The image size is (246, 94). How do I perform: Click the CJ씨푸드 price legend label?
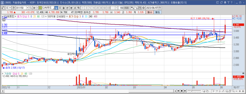tap(9, 16)
